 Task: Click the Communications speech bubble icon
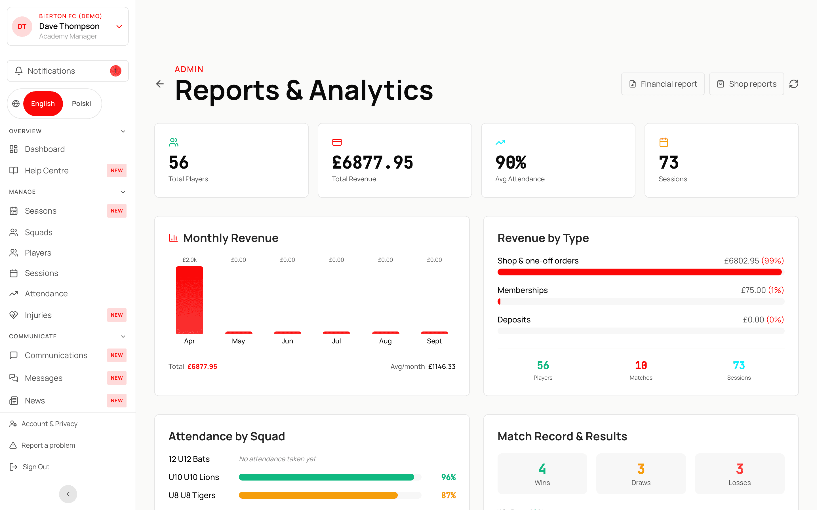coord(14,355)
